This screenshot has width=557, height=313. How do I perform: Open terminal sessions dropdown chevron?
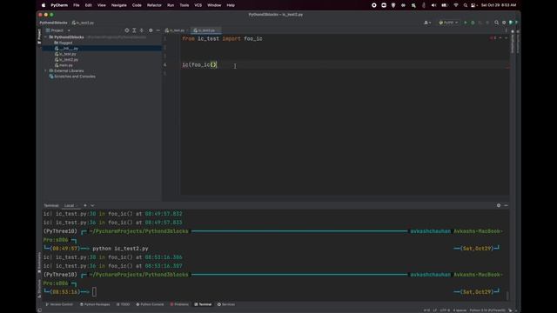click(x=92, y=205)
